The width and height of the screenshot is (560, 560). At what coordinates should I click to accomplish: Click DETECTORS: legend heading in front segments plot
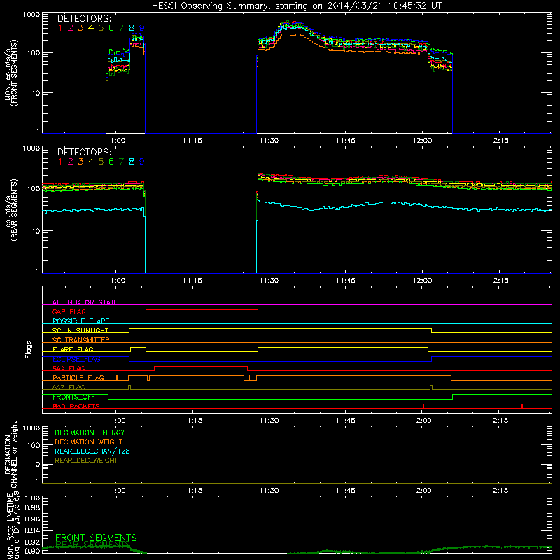click(x=85, y=18)
